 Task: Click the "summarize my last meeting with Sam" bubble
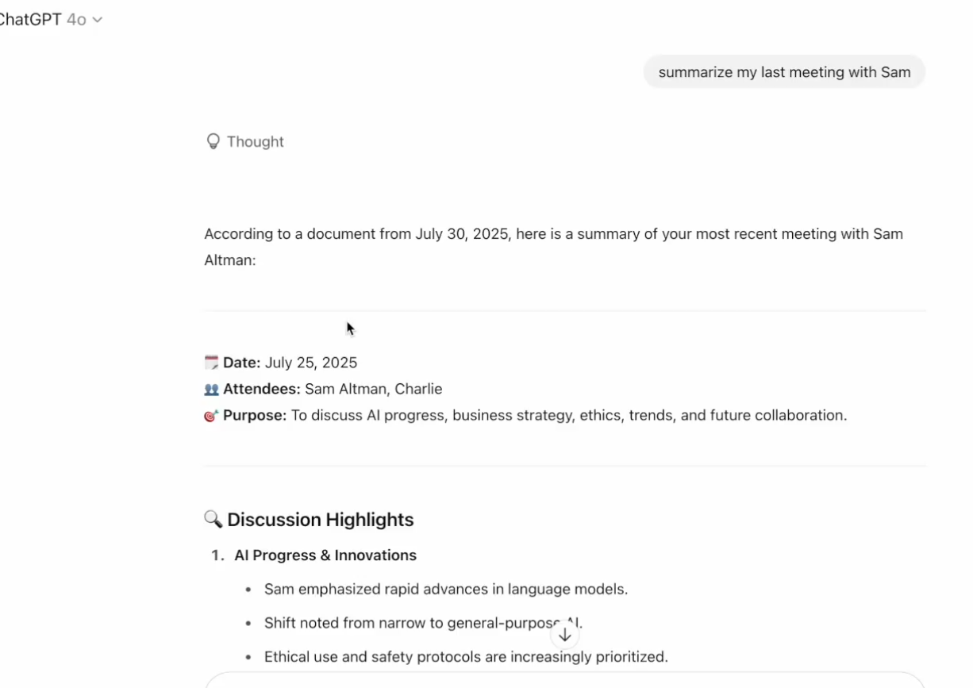point(784,72)
